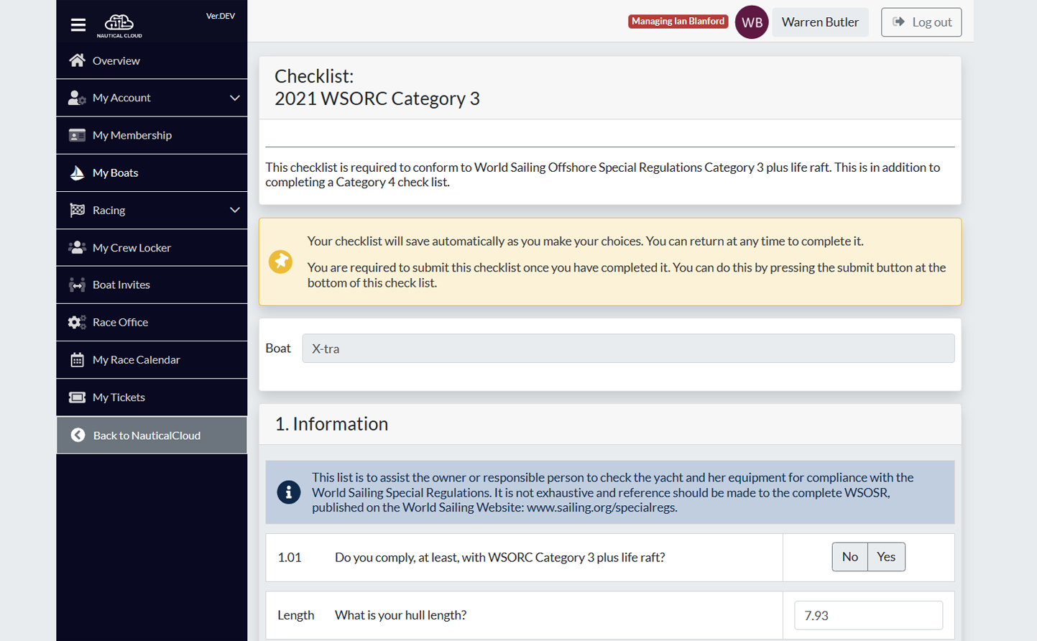Click the WB user avatar
The width and height of the screenshot is (1037, 641).
[x=752, y=22]
